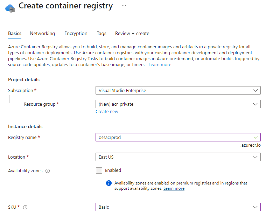Expand the Subscription dropdown
This screenshot has width=266, height=216.
[178, 90]
